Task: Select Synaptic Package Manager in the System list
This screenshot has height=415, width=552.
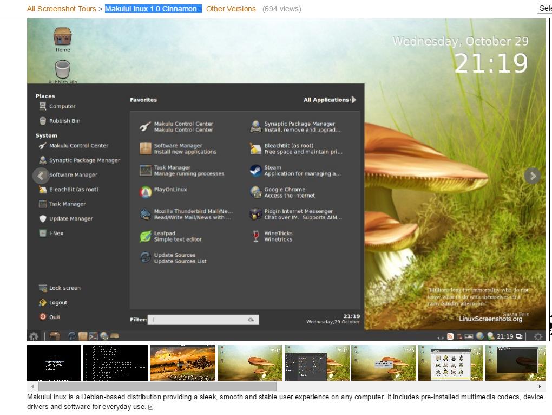Action: pyautogui.click(x=79, y=160)
